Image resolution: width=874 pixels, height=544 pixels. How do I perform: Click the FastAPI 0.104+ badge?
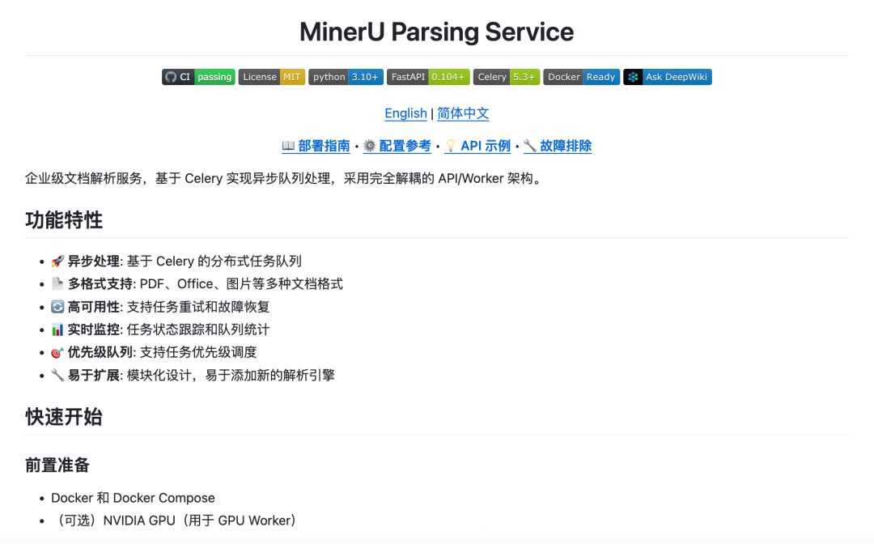click(x=428, y=77)
